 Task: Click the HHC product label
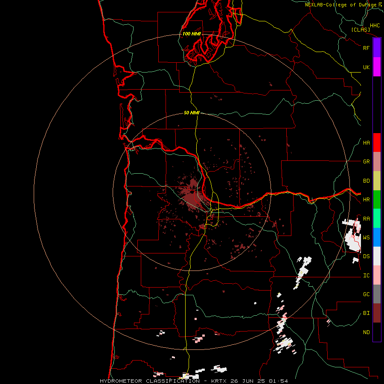point(375,26)
